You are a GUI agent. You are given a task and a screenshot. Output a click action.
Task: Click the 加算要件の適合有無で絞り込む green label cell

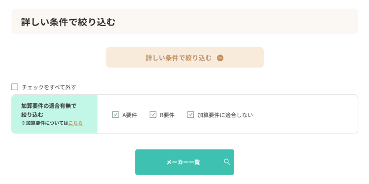54,114
